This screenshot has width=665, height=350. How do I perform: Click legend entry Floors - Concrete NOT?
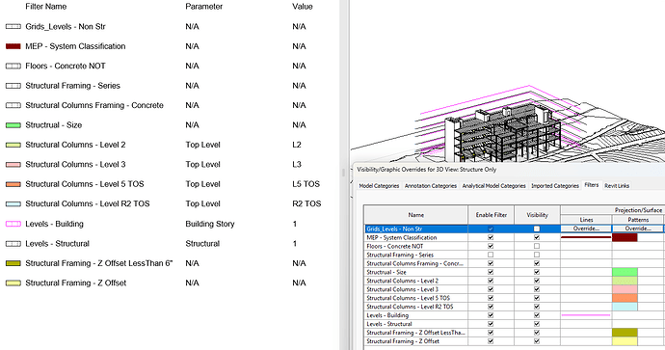66,66
